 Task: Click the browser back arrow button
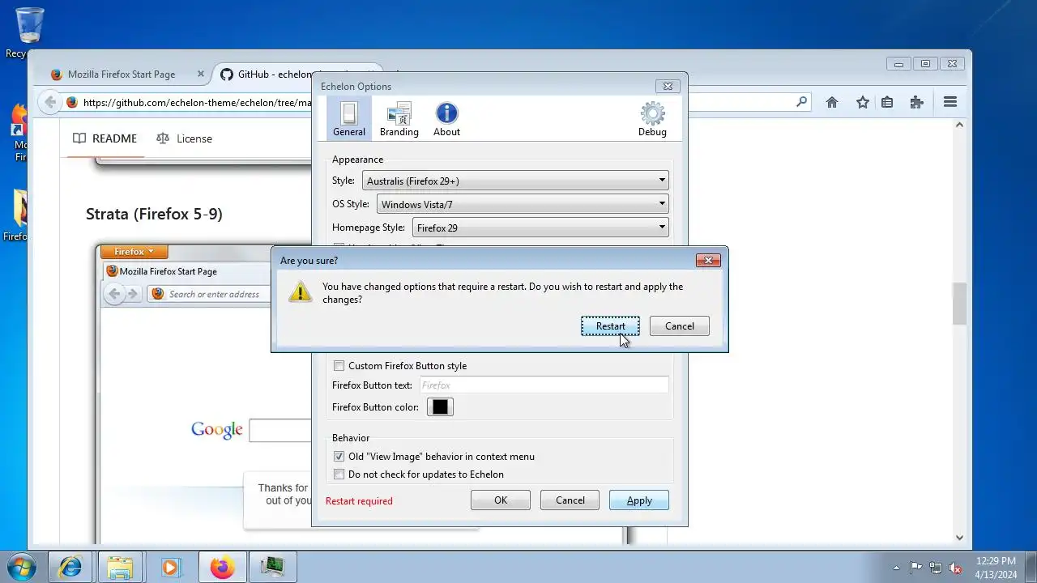50,102
